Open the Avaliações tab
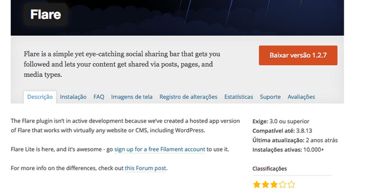The width and height of the screenshot is (372, 192). [x=301, y=97]
